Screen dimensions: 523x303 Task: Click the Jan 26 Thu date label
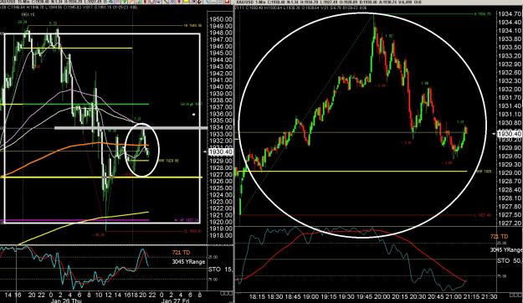pos(66,300)
